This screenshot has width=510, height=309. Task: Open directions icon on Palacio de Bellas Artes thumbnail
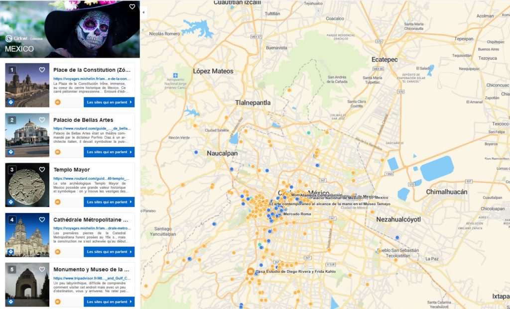(11, 152)
